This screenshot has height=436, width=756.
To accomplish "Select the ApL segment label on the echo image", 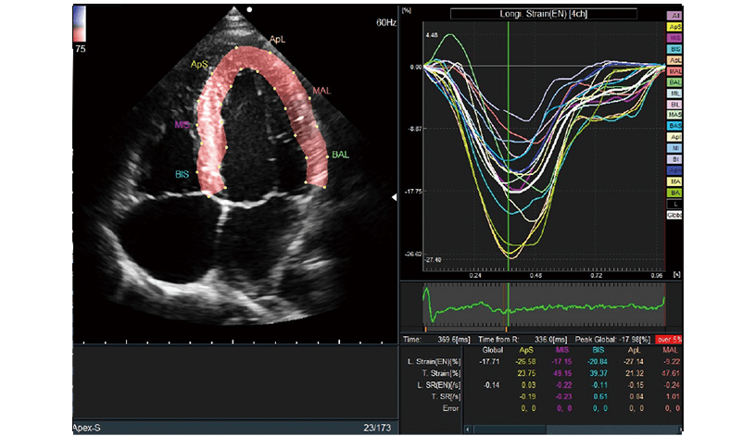I will (278, 40).
